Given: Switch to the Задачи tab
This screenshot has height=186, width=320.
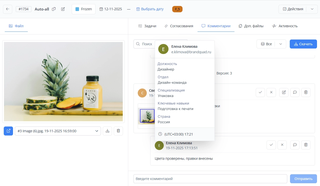Looking at the screenshot, I should 147,26.
